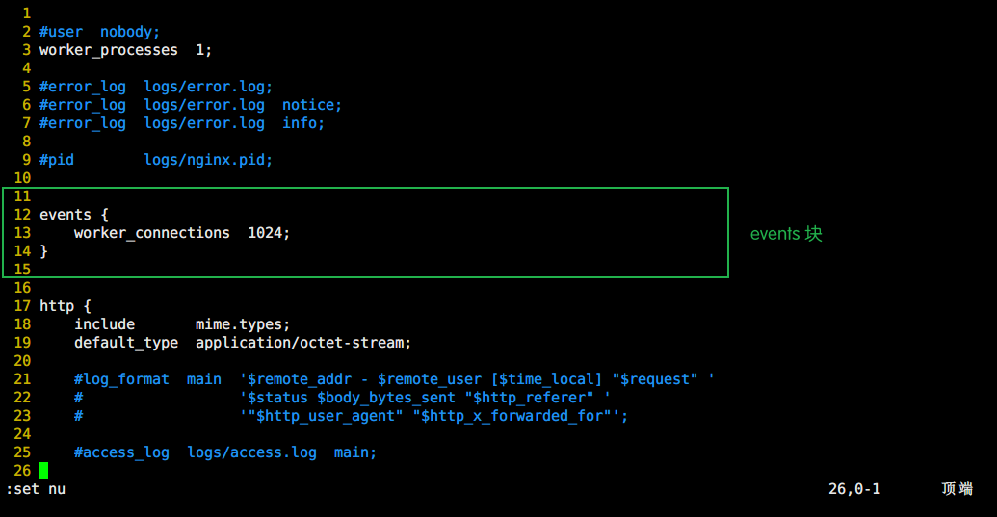Click the "#log_format" comment text
This screenshot has width=997, height=517.
(x=121, y=379)
